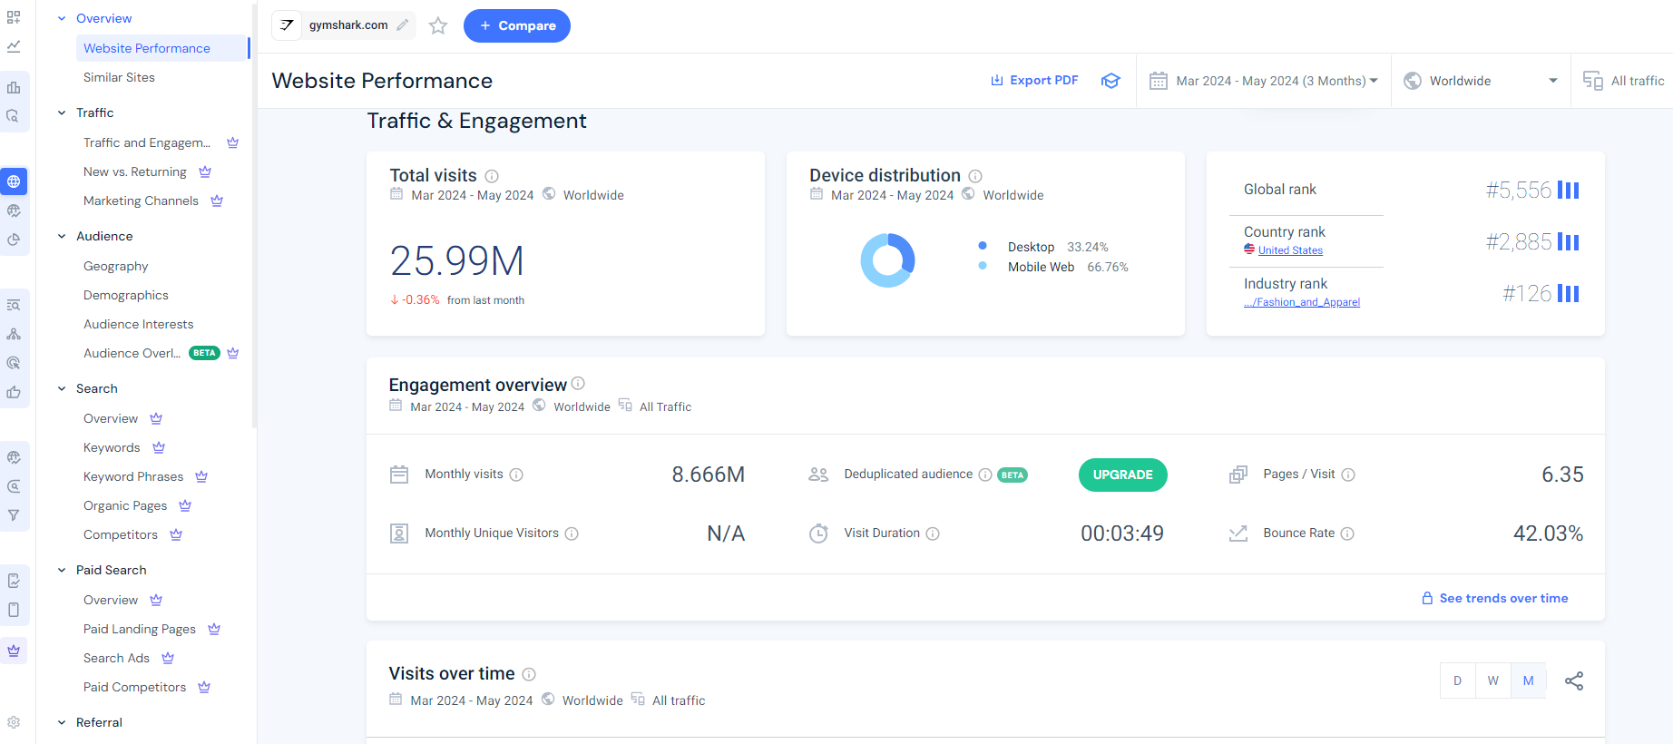Click the Deduplicated audience info icon
The width and height of the screenshot is (1673, 744).
(x=984, y=475)
